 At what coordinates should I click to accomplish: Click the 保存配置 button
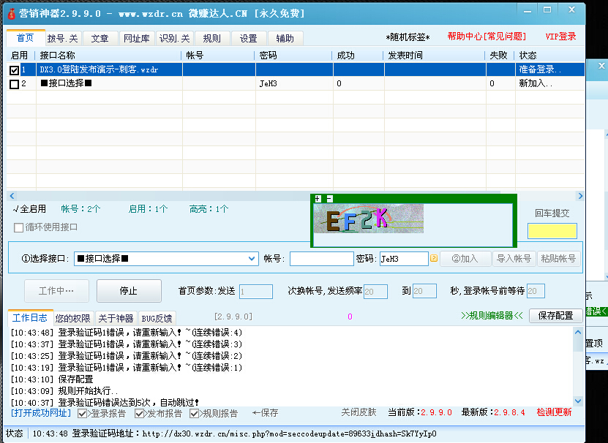(555, 316)
